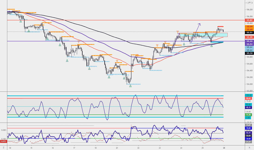Select the purple 105.253 price label
This screenshot has height=150, width=254.
tap(249, 44)
